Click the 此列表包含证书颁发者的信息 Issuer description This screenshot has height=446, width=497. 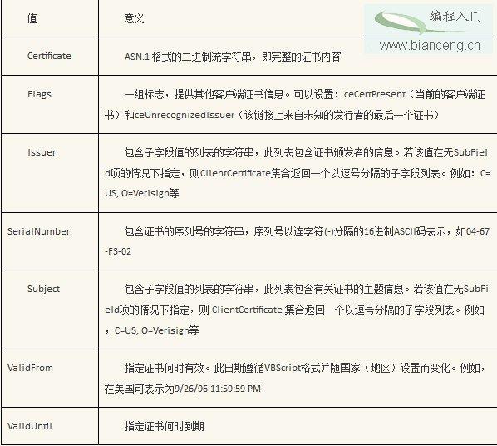(328, 152)
